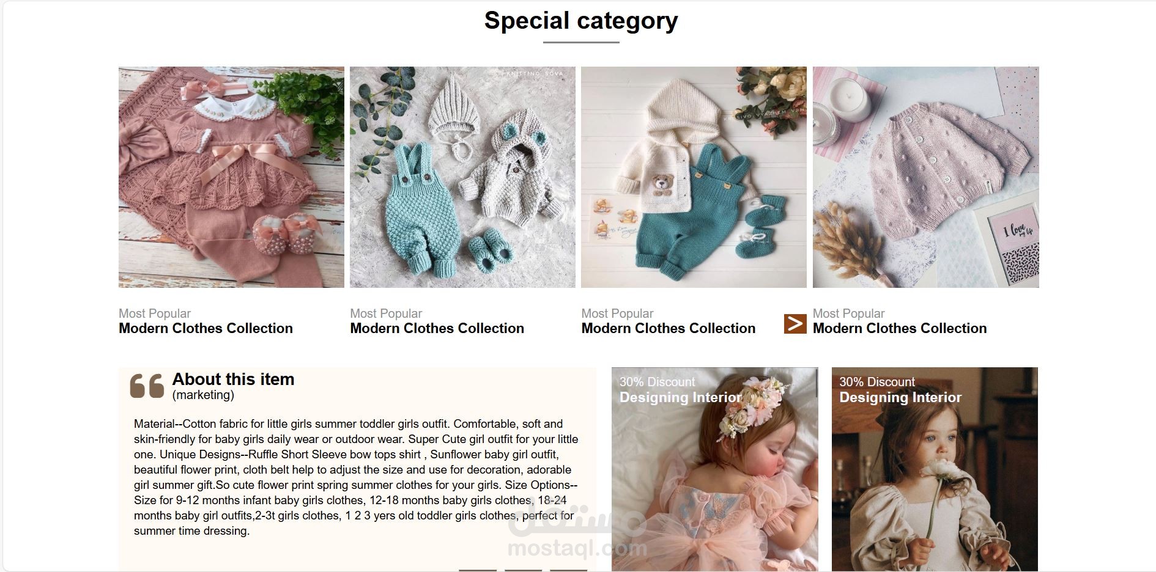Open the pink lace dress set image

tap(231, 177)
